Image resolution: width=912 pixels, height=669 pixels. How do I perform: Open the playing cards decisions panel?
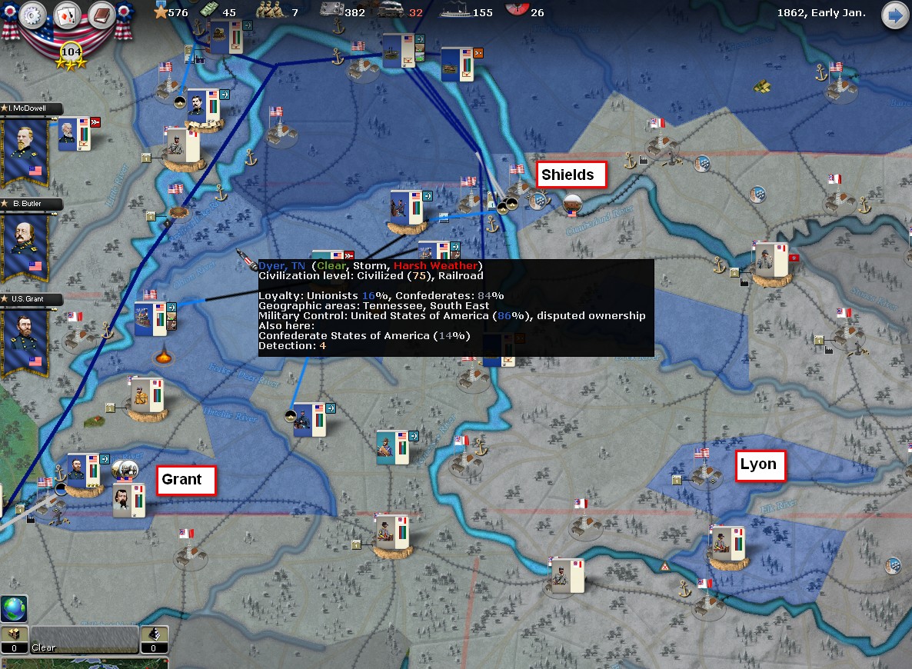[x=68, y=14]
